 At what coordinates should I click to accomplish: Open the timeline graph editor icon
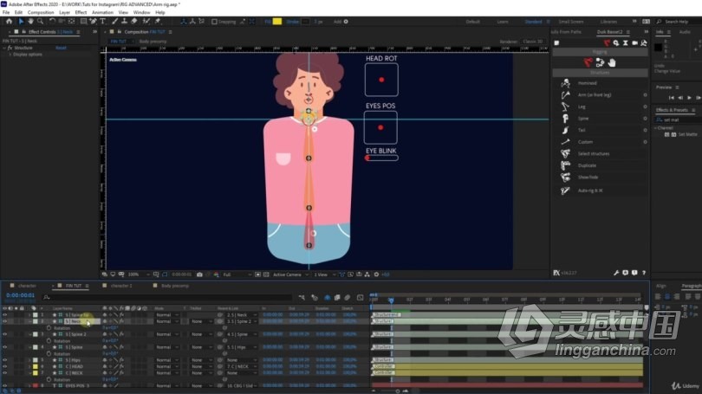pyautogui.click(x=360, y=297)
